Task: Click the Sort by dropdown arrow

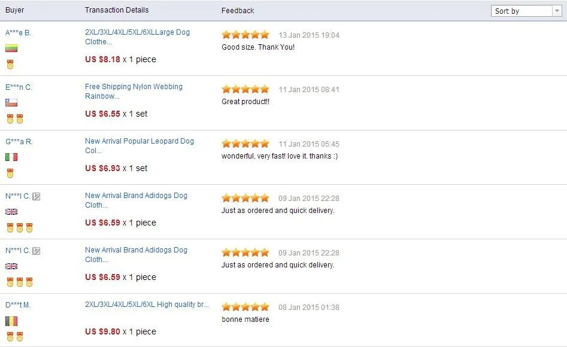Action: pyautogui.click(x=557, y=11)
